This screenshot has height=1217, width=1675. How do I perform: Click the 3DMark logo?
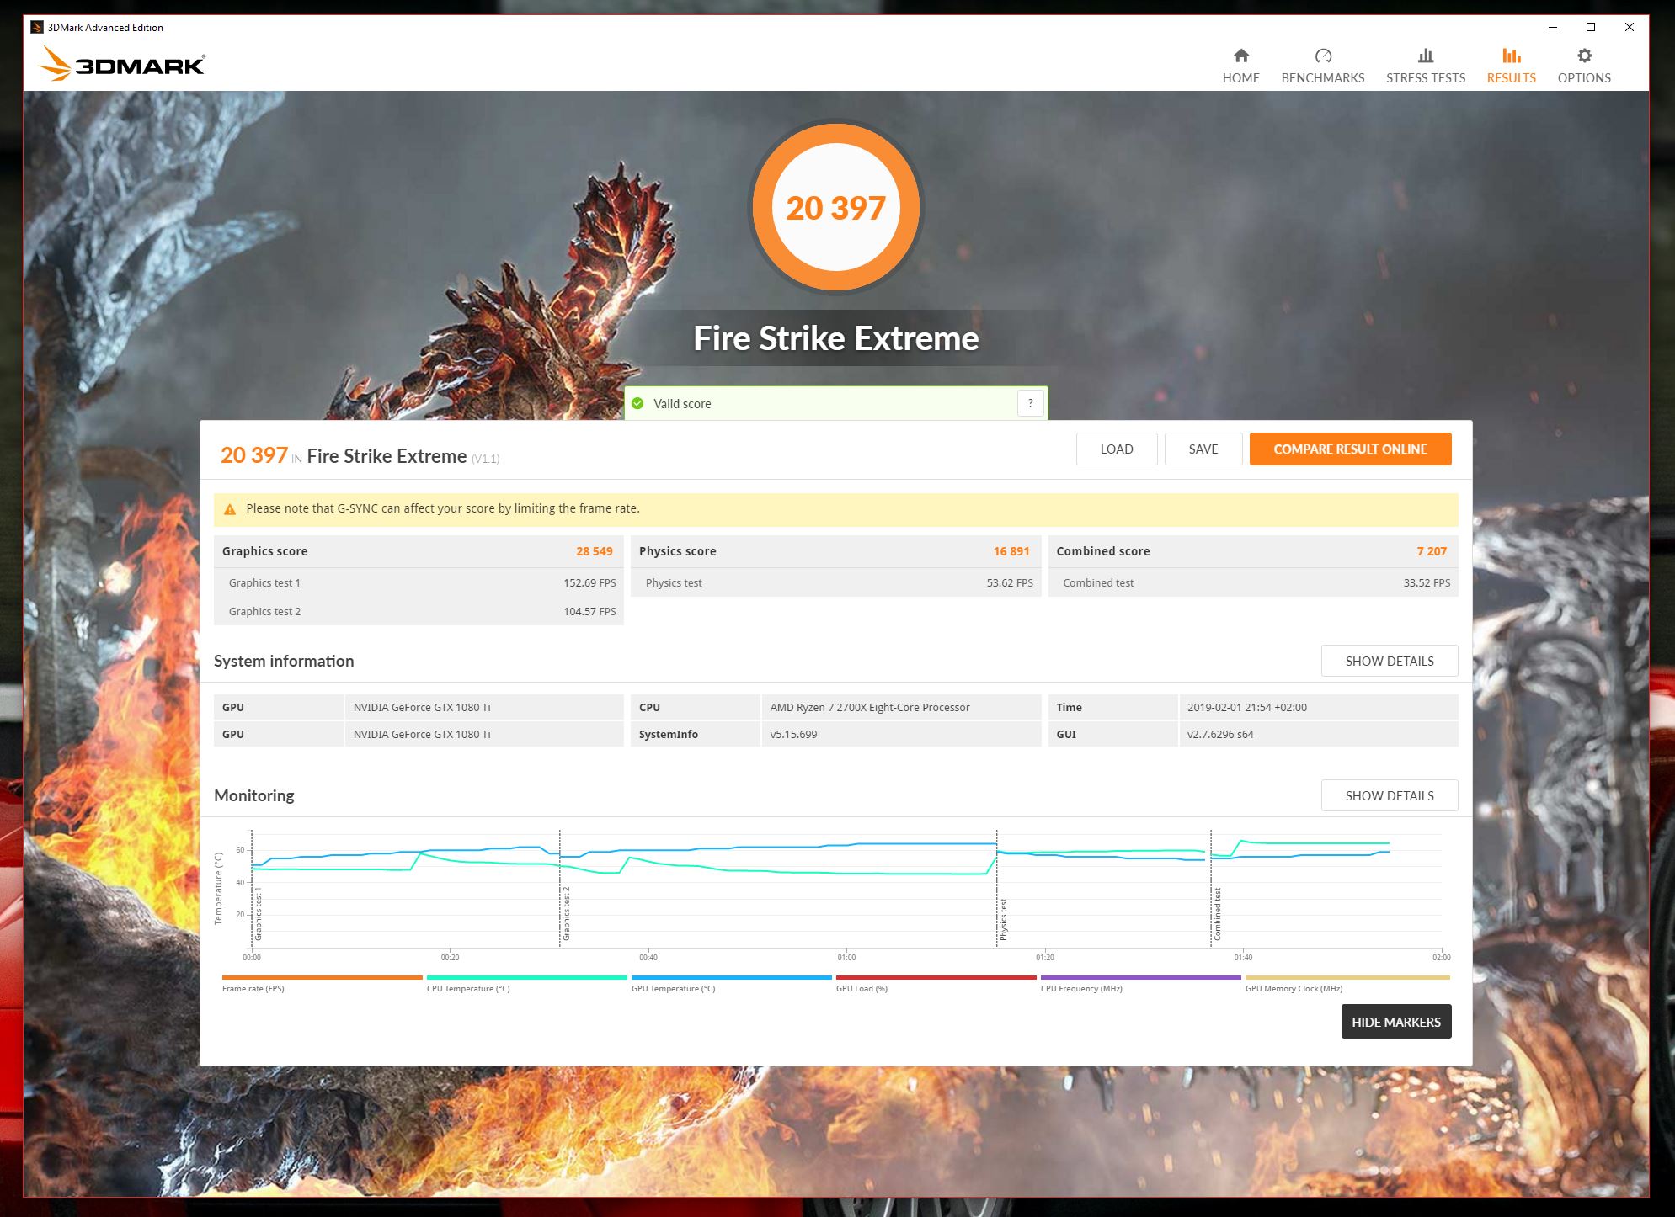122,63
